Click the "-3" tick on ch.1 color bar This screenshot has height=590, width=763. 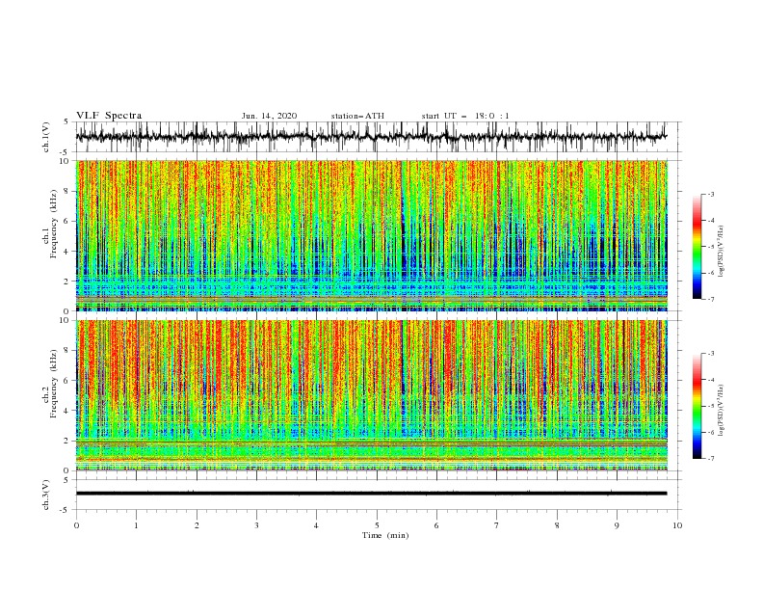point(710,194)
